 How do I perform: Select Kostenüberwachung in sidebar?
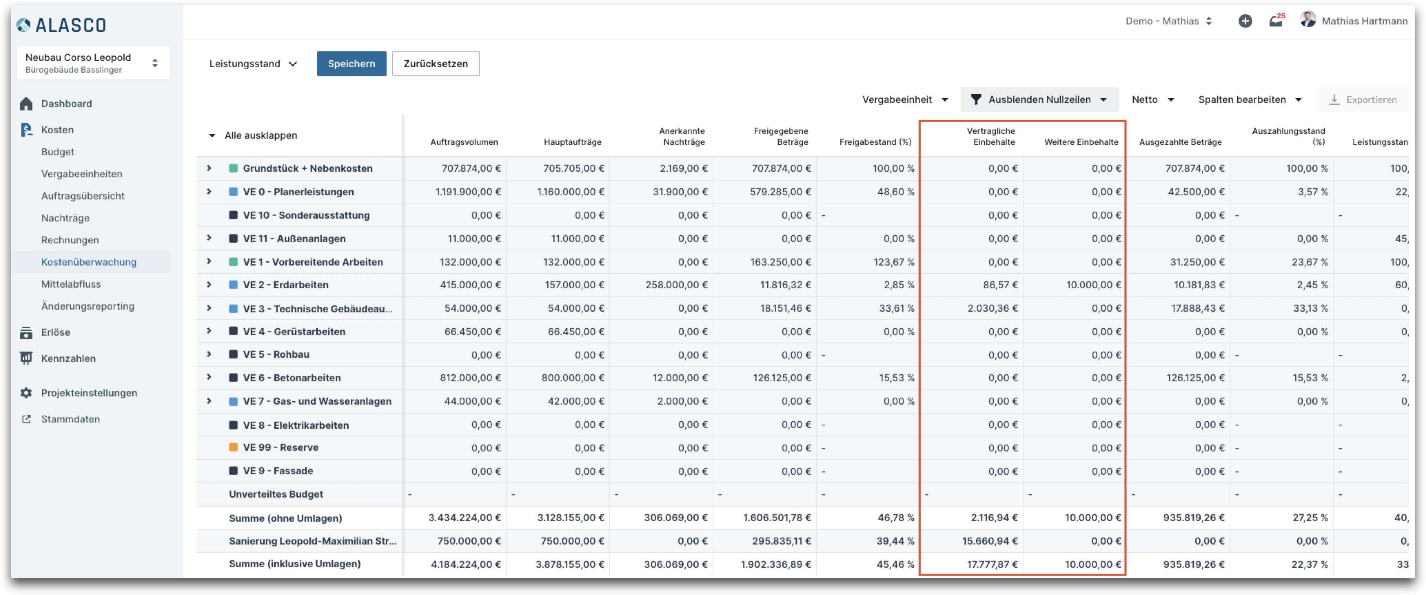[x=88, y=262]
